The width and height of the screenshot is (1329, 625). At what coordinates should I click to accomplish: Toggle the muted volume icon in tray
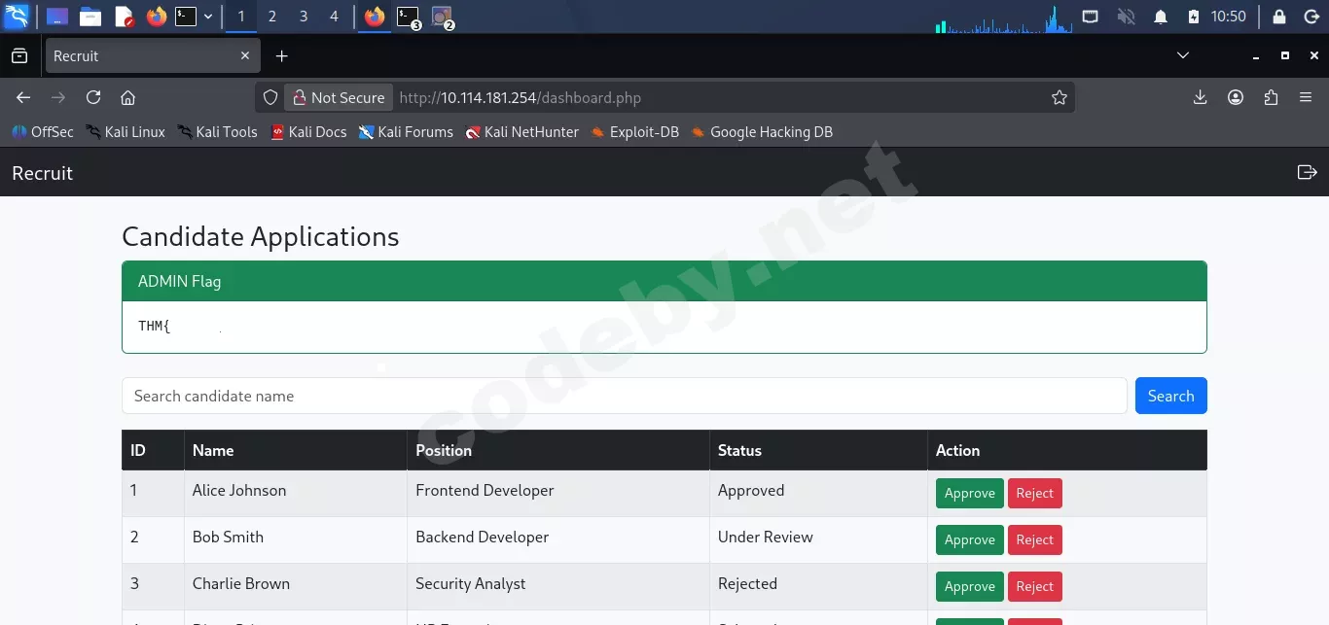click(1126, 17)
